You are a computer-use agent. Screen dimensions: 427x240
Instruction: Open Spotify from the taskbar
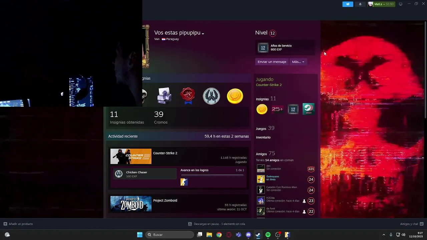tap(268, 235)
